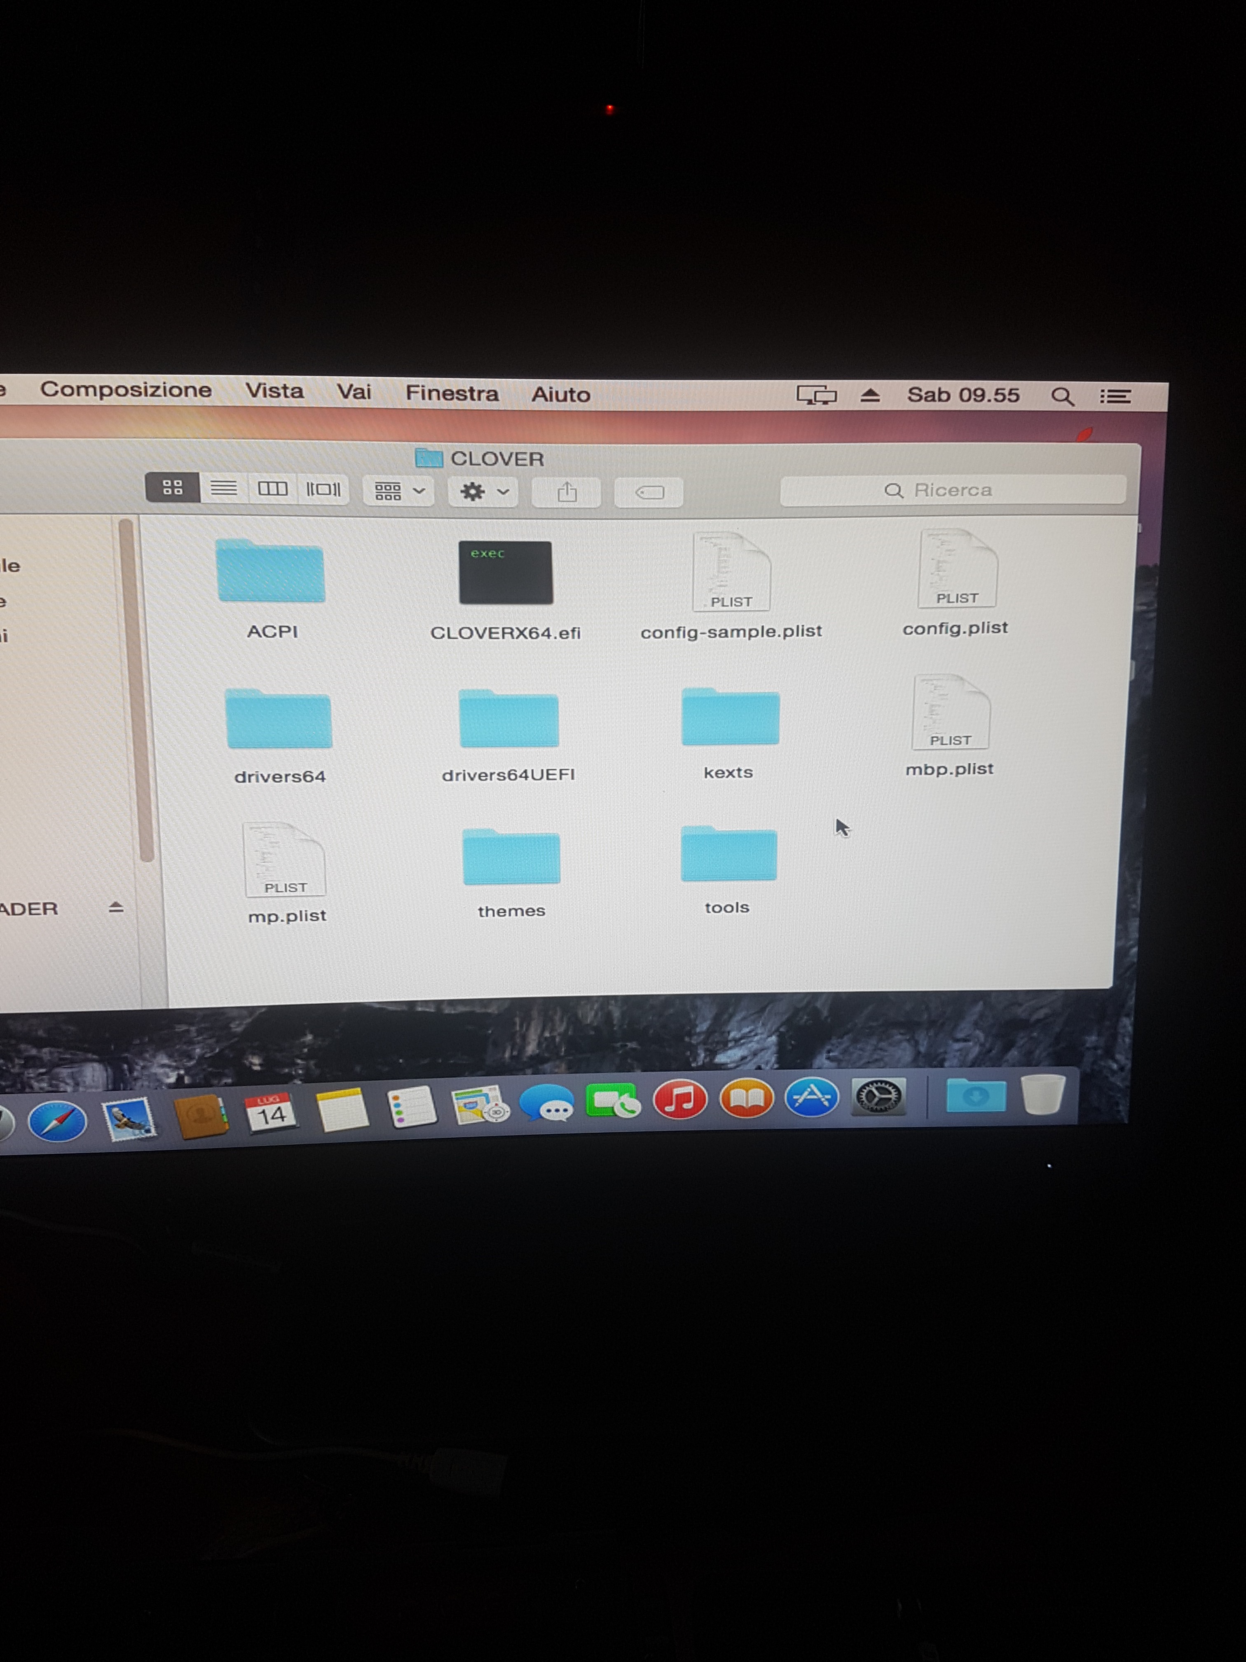
Task: Switch Finder to icon view
Action: coord(172,488)
